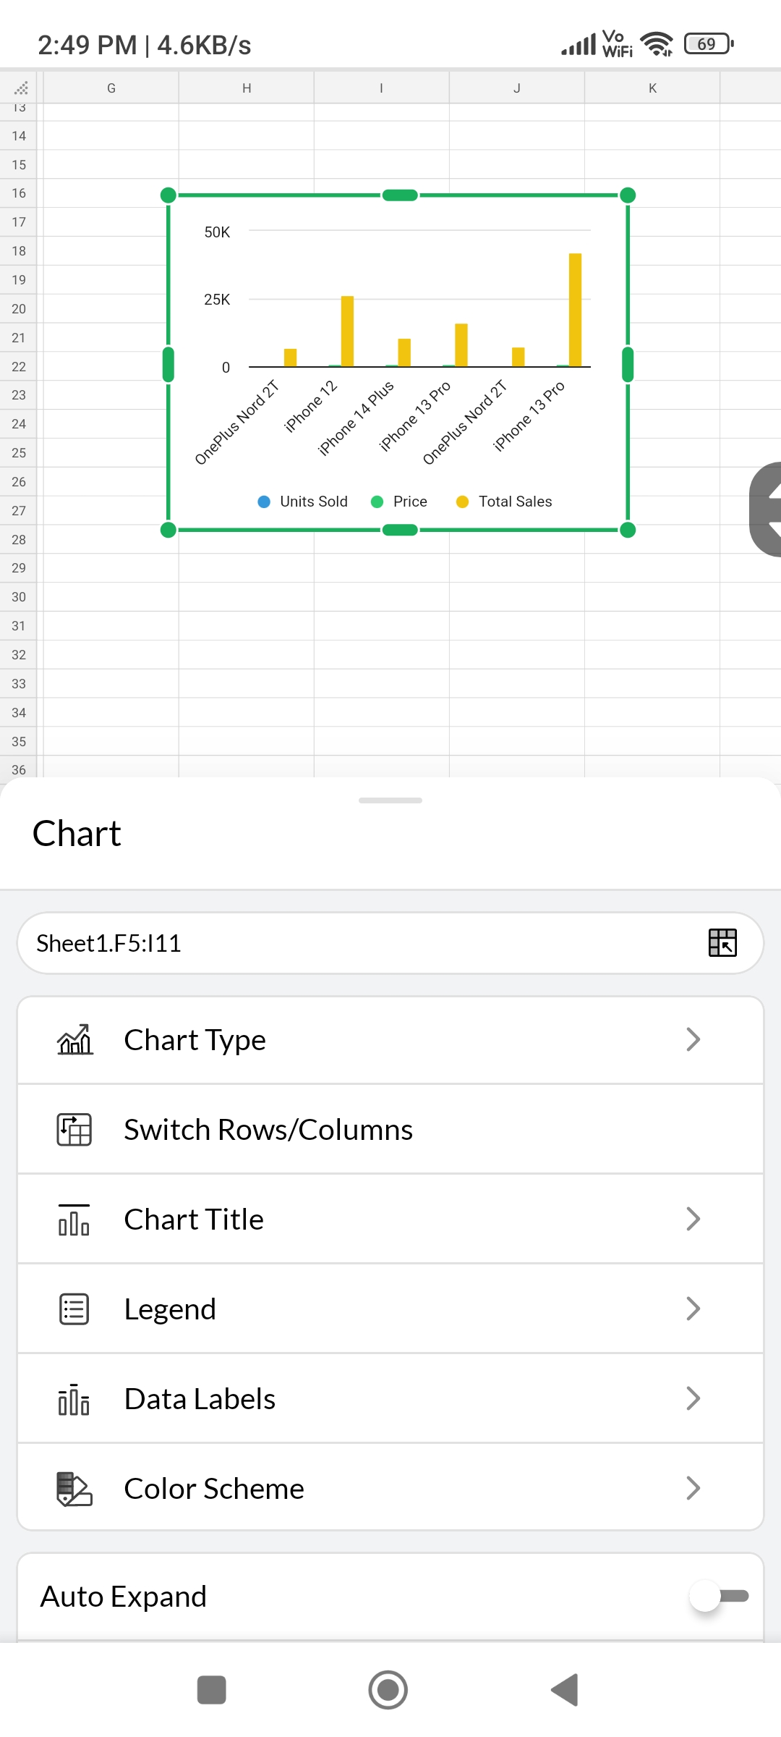Tap the Switch Rows/Columns table icon

click(74, 1129)
